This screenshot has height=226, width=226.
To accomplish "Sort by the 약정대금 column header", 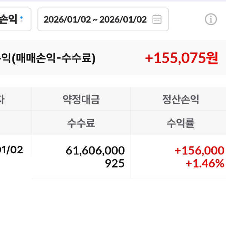I will point(81,99).
